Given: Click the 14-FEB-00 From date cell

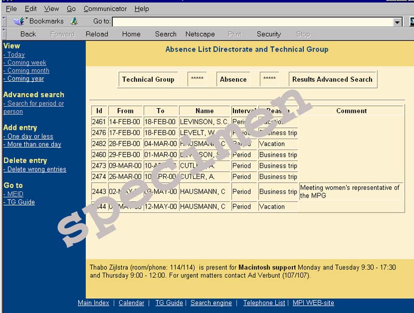Looking at the screenshot, I should (x=125, y=122).
